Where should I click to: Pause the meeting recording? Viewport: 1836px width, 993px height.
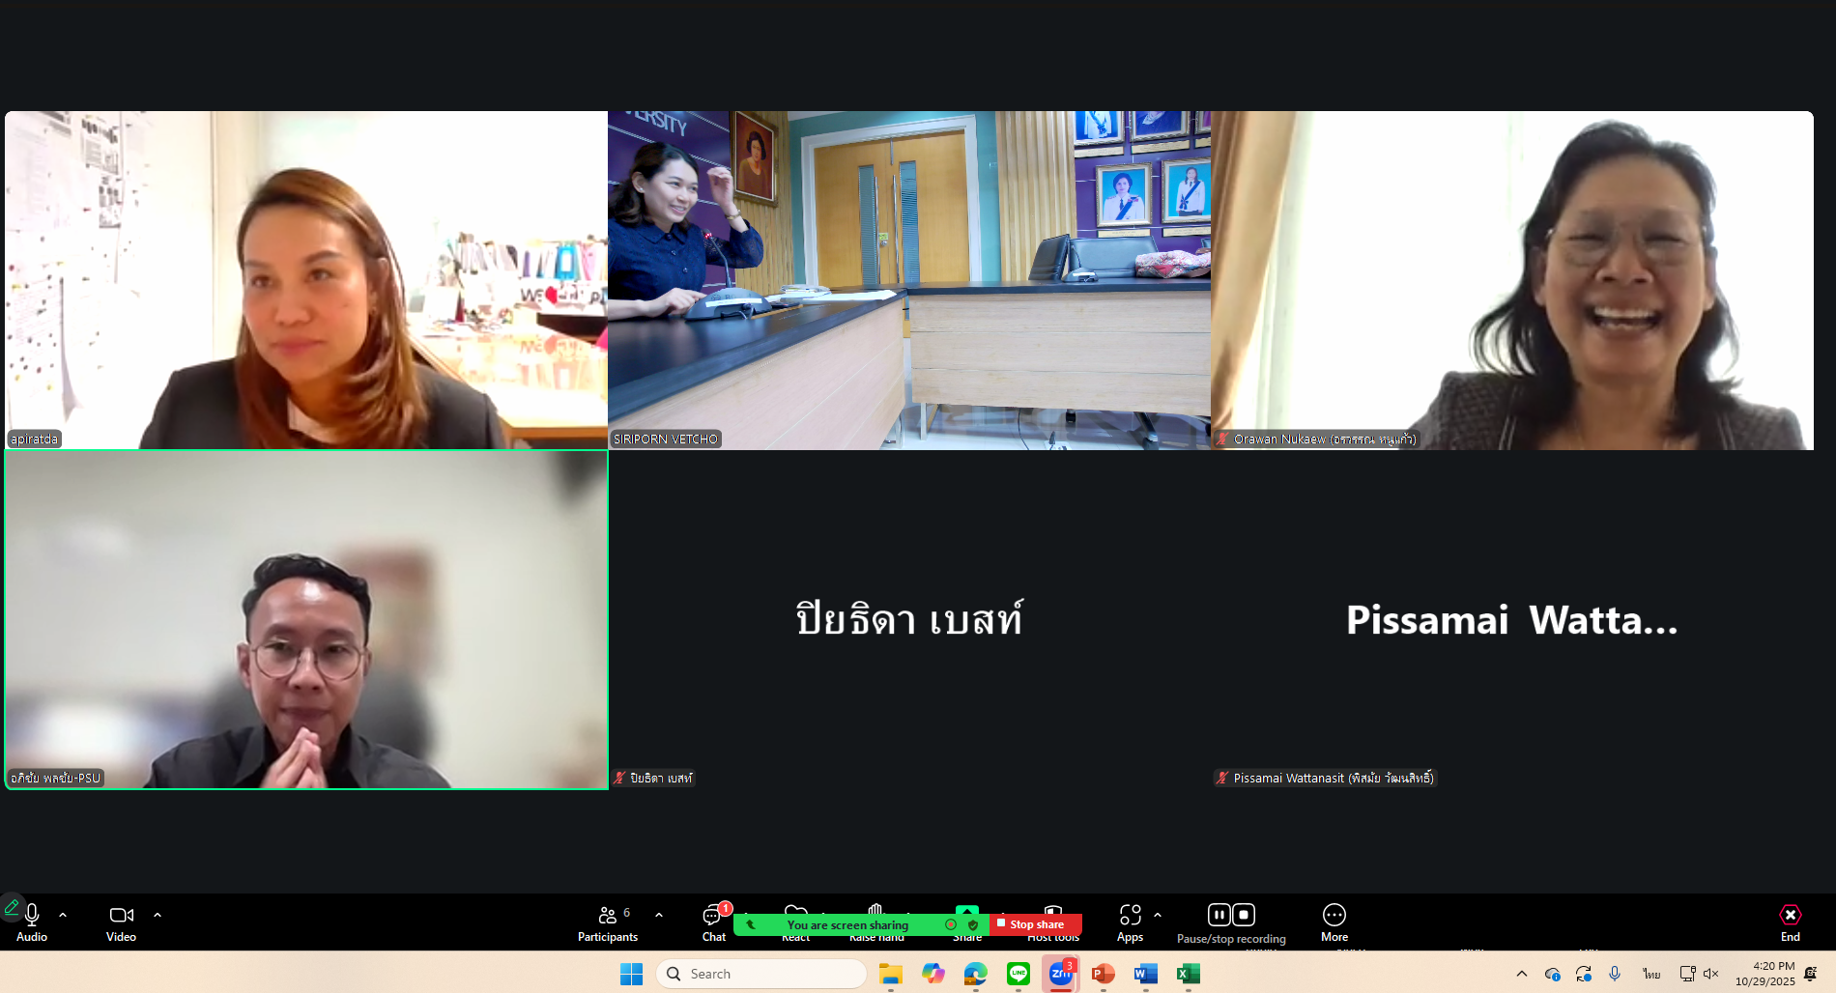click(1219, 914)
